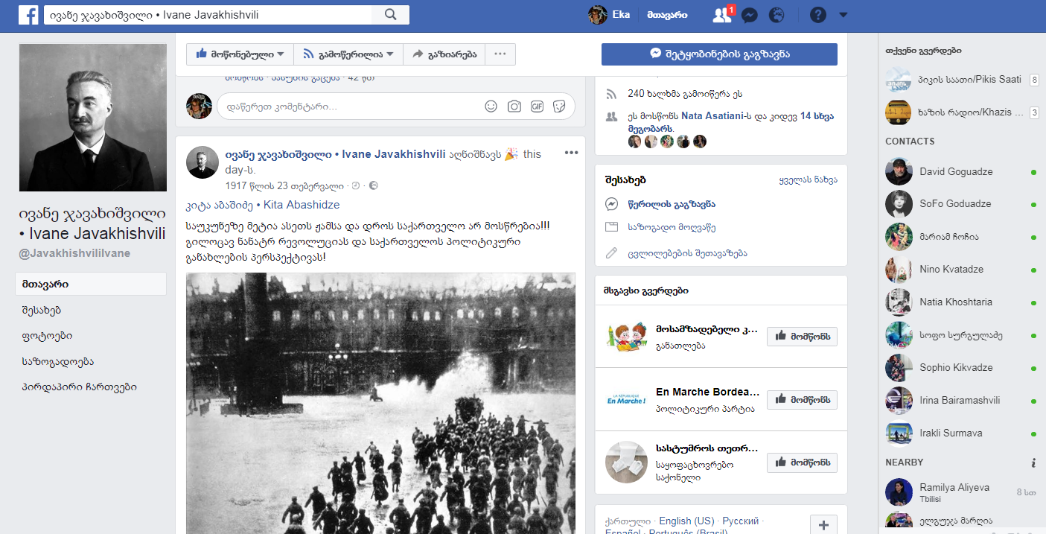
Task: Click the გაზიარება share button
Action: pos(444,54)
